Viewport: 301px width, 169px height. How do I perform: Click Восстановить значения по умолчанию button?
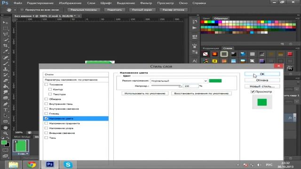(x=201, y=93)
